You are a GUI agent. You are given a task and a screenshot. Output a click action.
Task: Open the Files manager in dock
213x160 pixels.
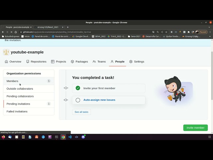[x=17, y=137]
